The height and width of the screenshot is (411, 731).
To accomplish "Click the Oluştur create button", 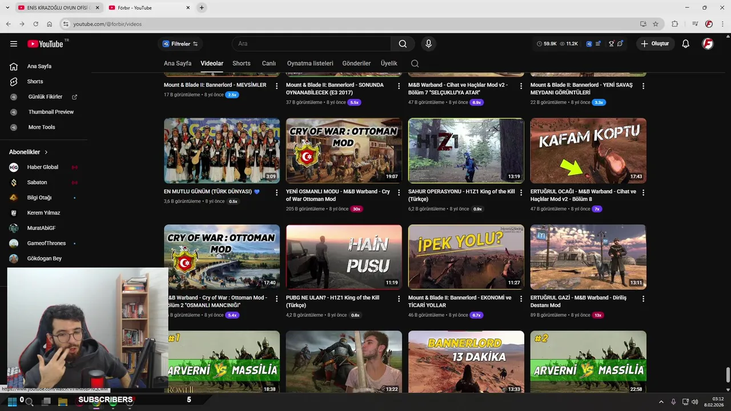I will (655, 44).
